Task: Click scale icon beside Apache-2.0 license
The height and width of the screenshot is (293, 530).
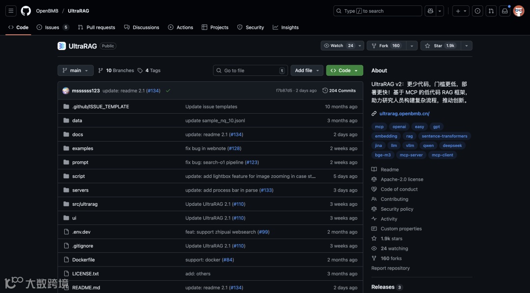Action: pyautogui.click(x=374, y=179)
